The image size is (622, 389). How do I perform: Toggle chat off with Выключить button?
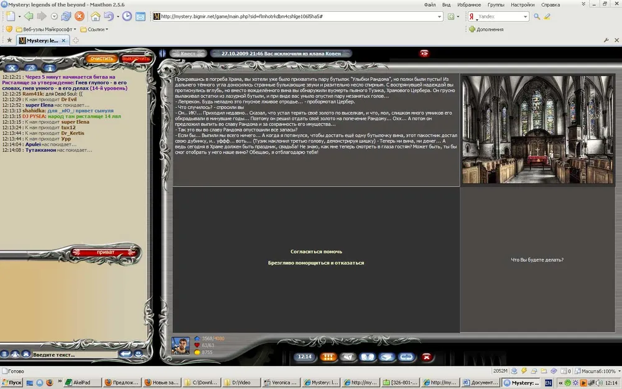(x=136, y=59)
